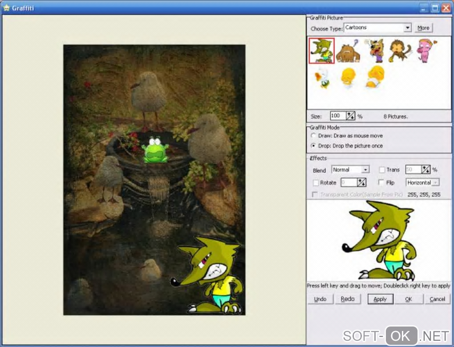Select Drop the picture once mode
This screenshot has height=347, width=454.
313,145
